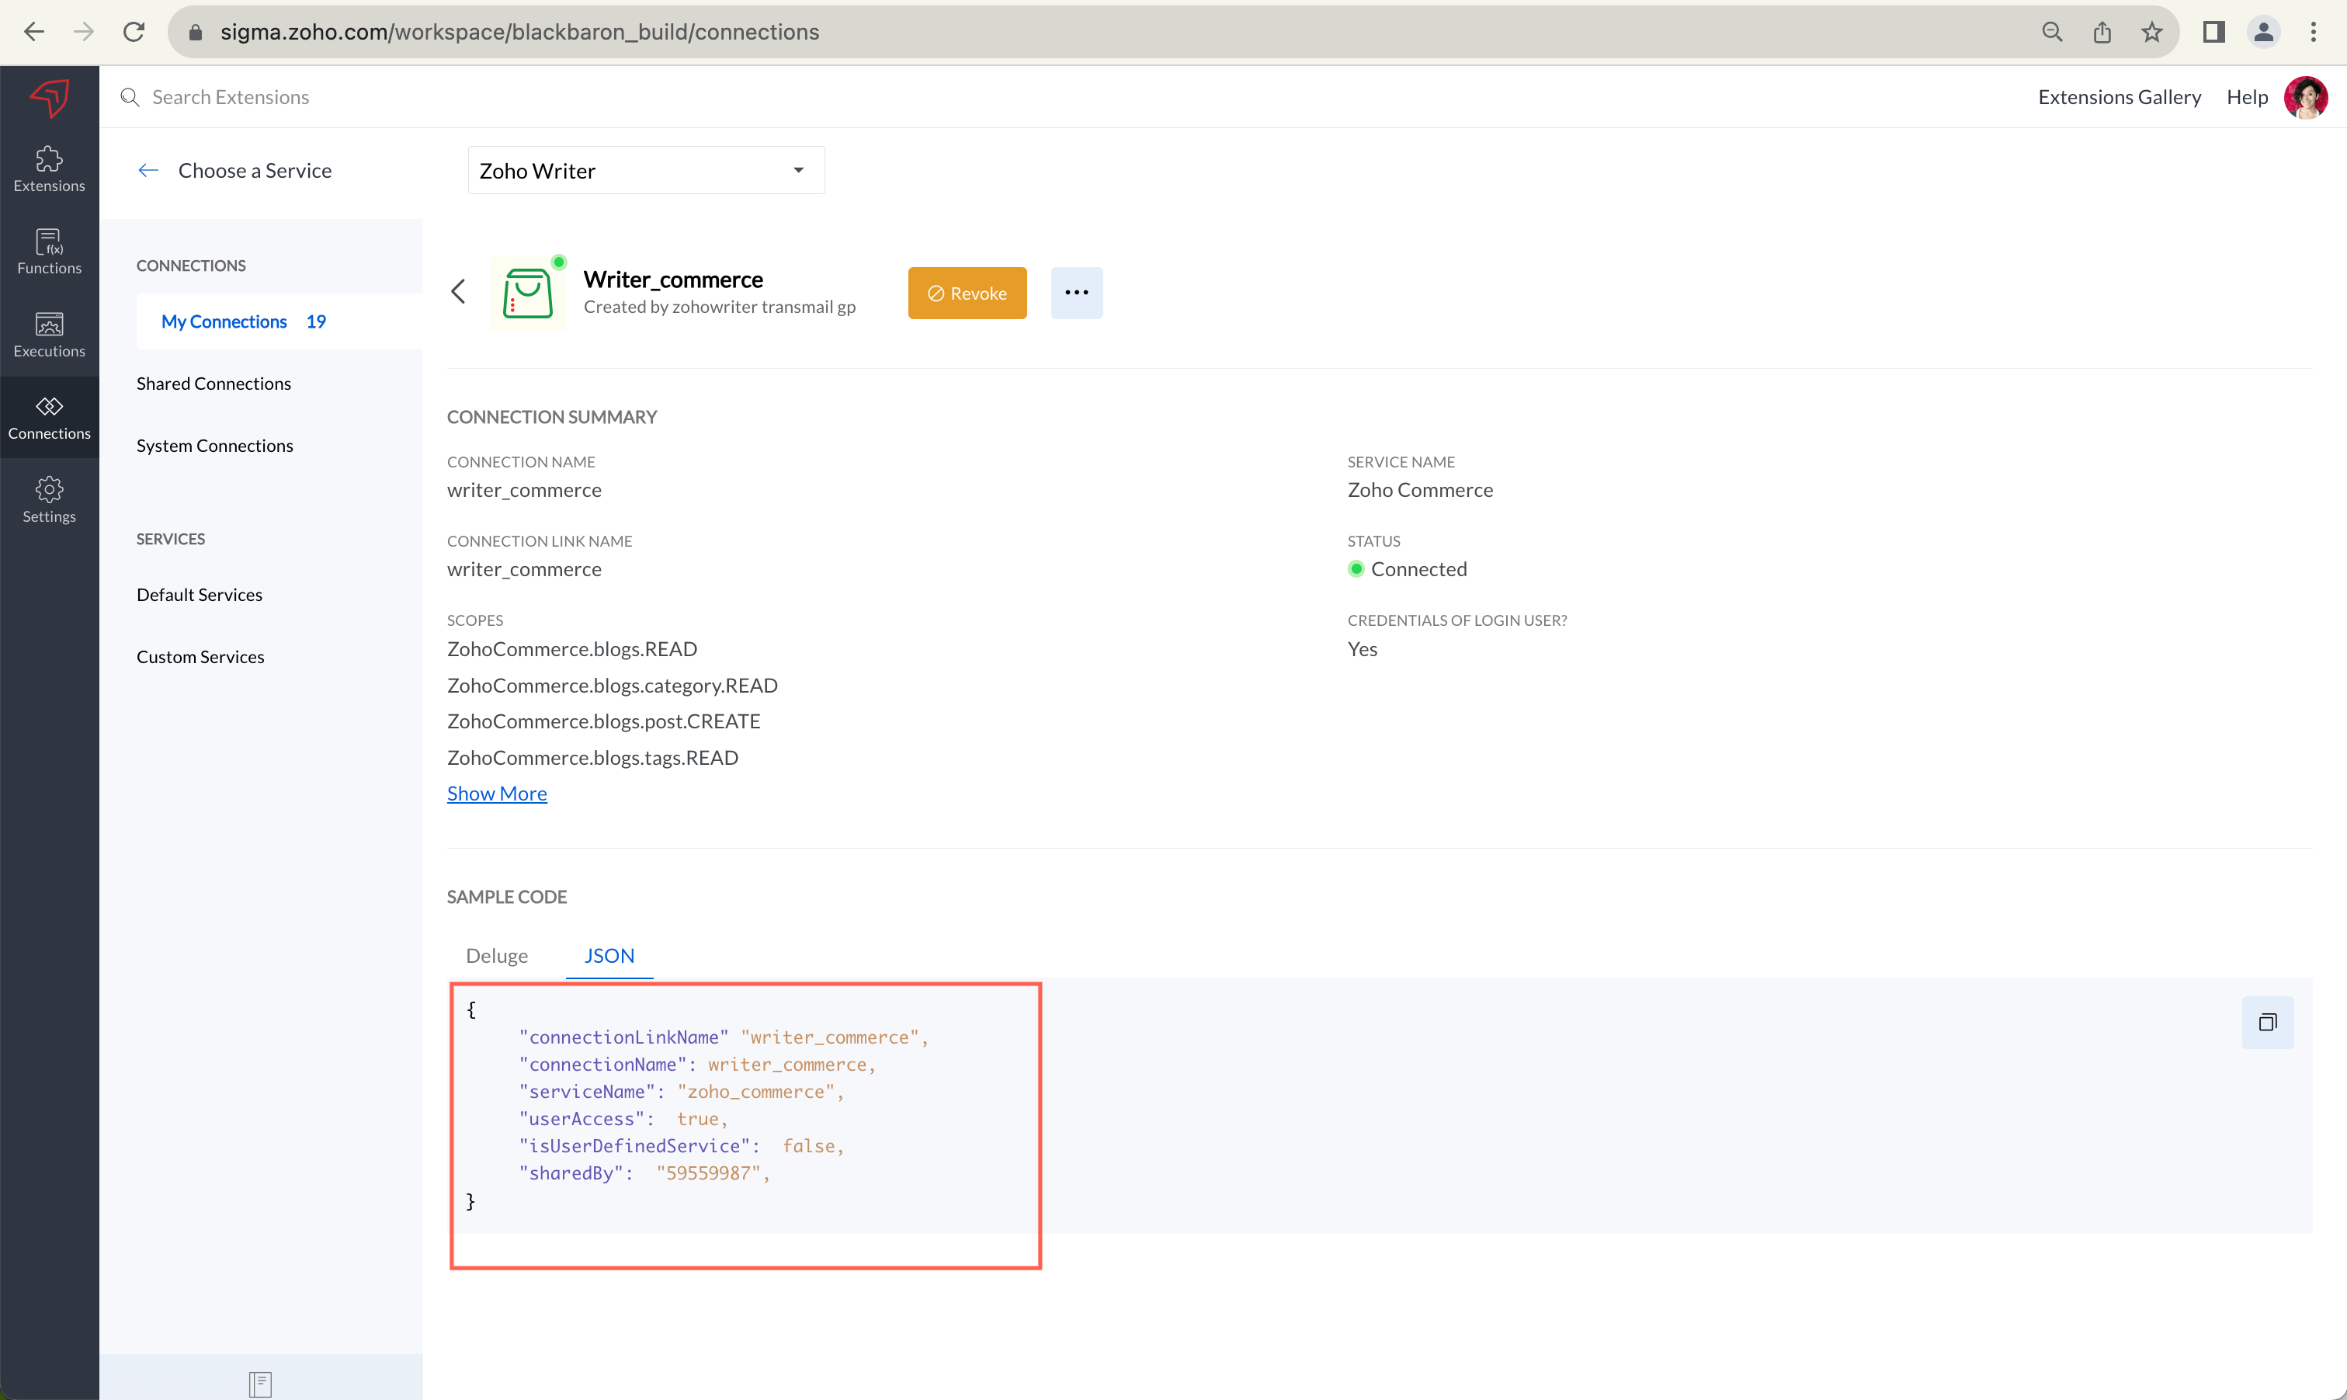Click the ZohoCommerce.blogs.post.CREATE scope

[x=604, y=721]
